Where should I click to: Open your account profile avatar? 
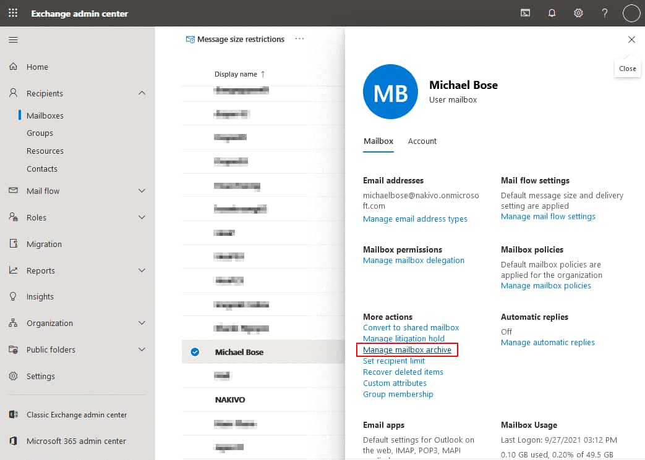(x=631, y=12)
